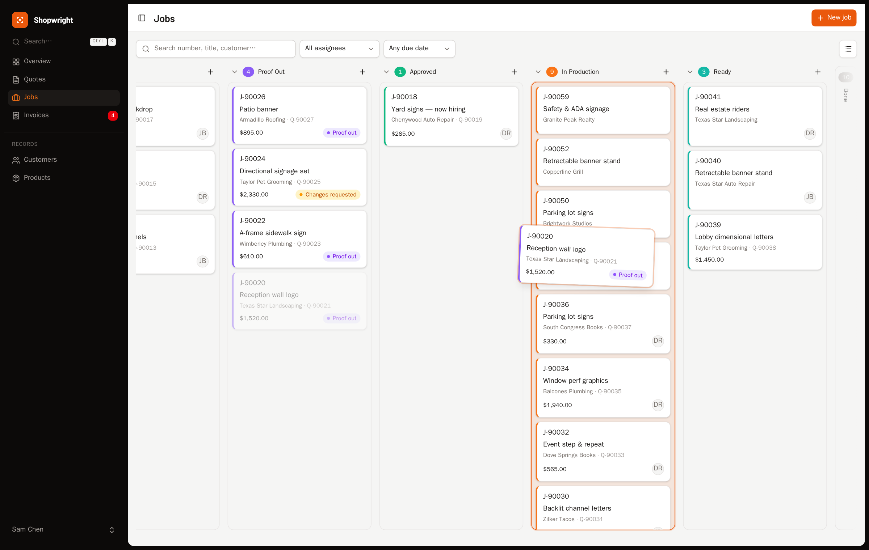Click the DR avatar on J-90034 card
This screenshot has height=550, width=869.
tap(658, 405)
